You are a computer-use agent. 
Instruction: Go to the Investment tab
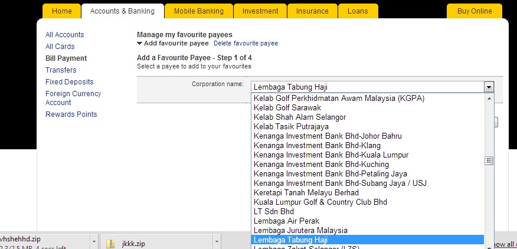[x=260, y=11]
